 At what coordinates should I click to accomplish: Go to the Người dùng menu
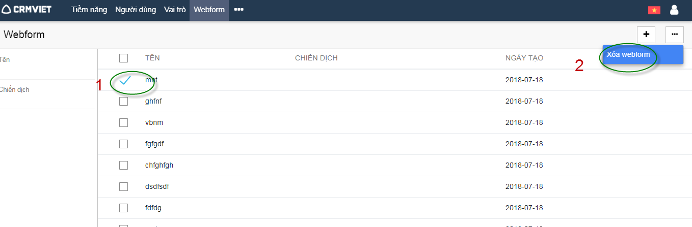[x=136, y=10]
